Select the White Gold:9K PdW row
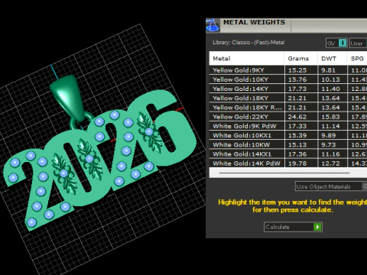The image size is (367, 275). (x=288, y=126)
